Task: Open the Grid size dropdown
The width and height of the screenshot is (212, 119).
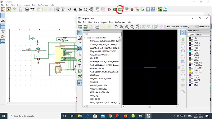Action: coord(181,27)
